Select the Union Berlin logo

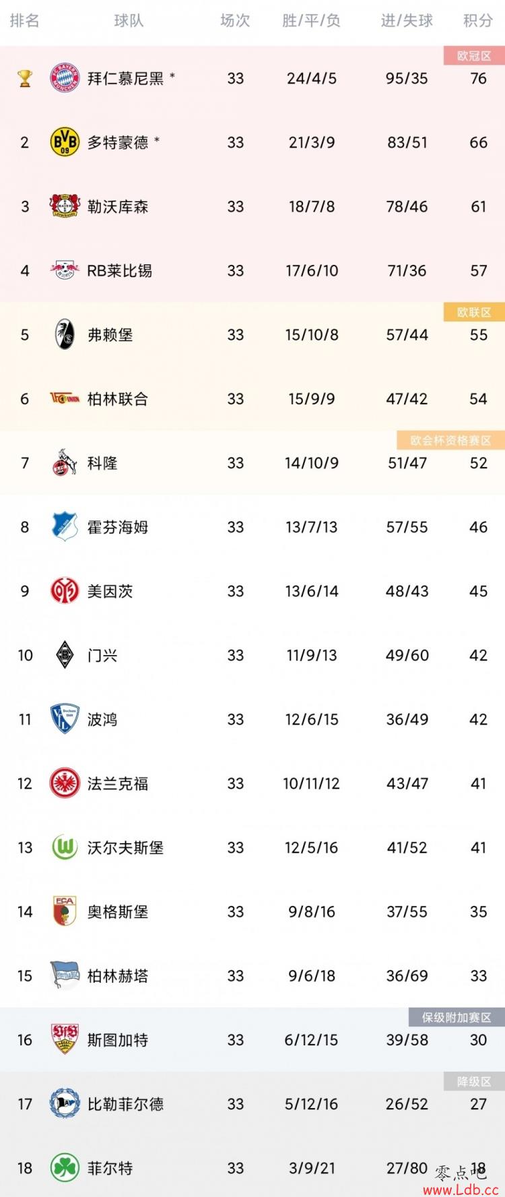(x=65, y=398)
